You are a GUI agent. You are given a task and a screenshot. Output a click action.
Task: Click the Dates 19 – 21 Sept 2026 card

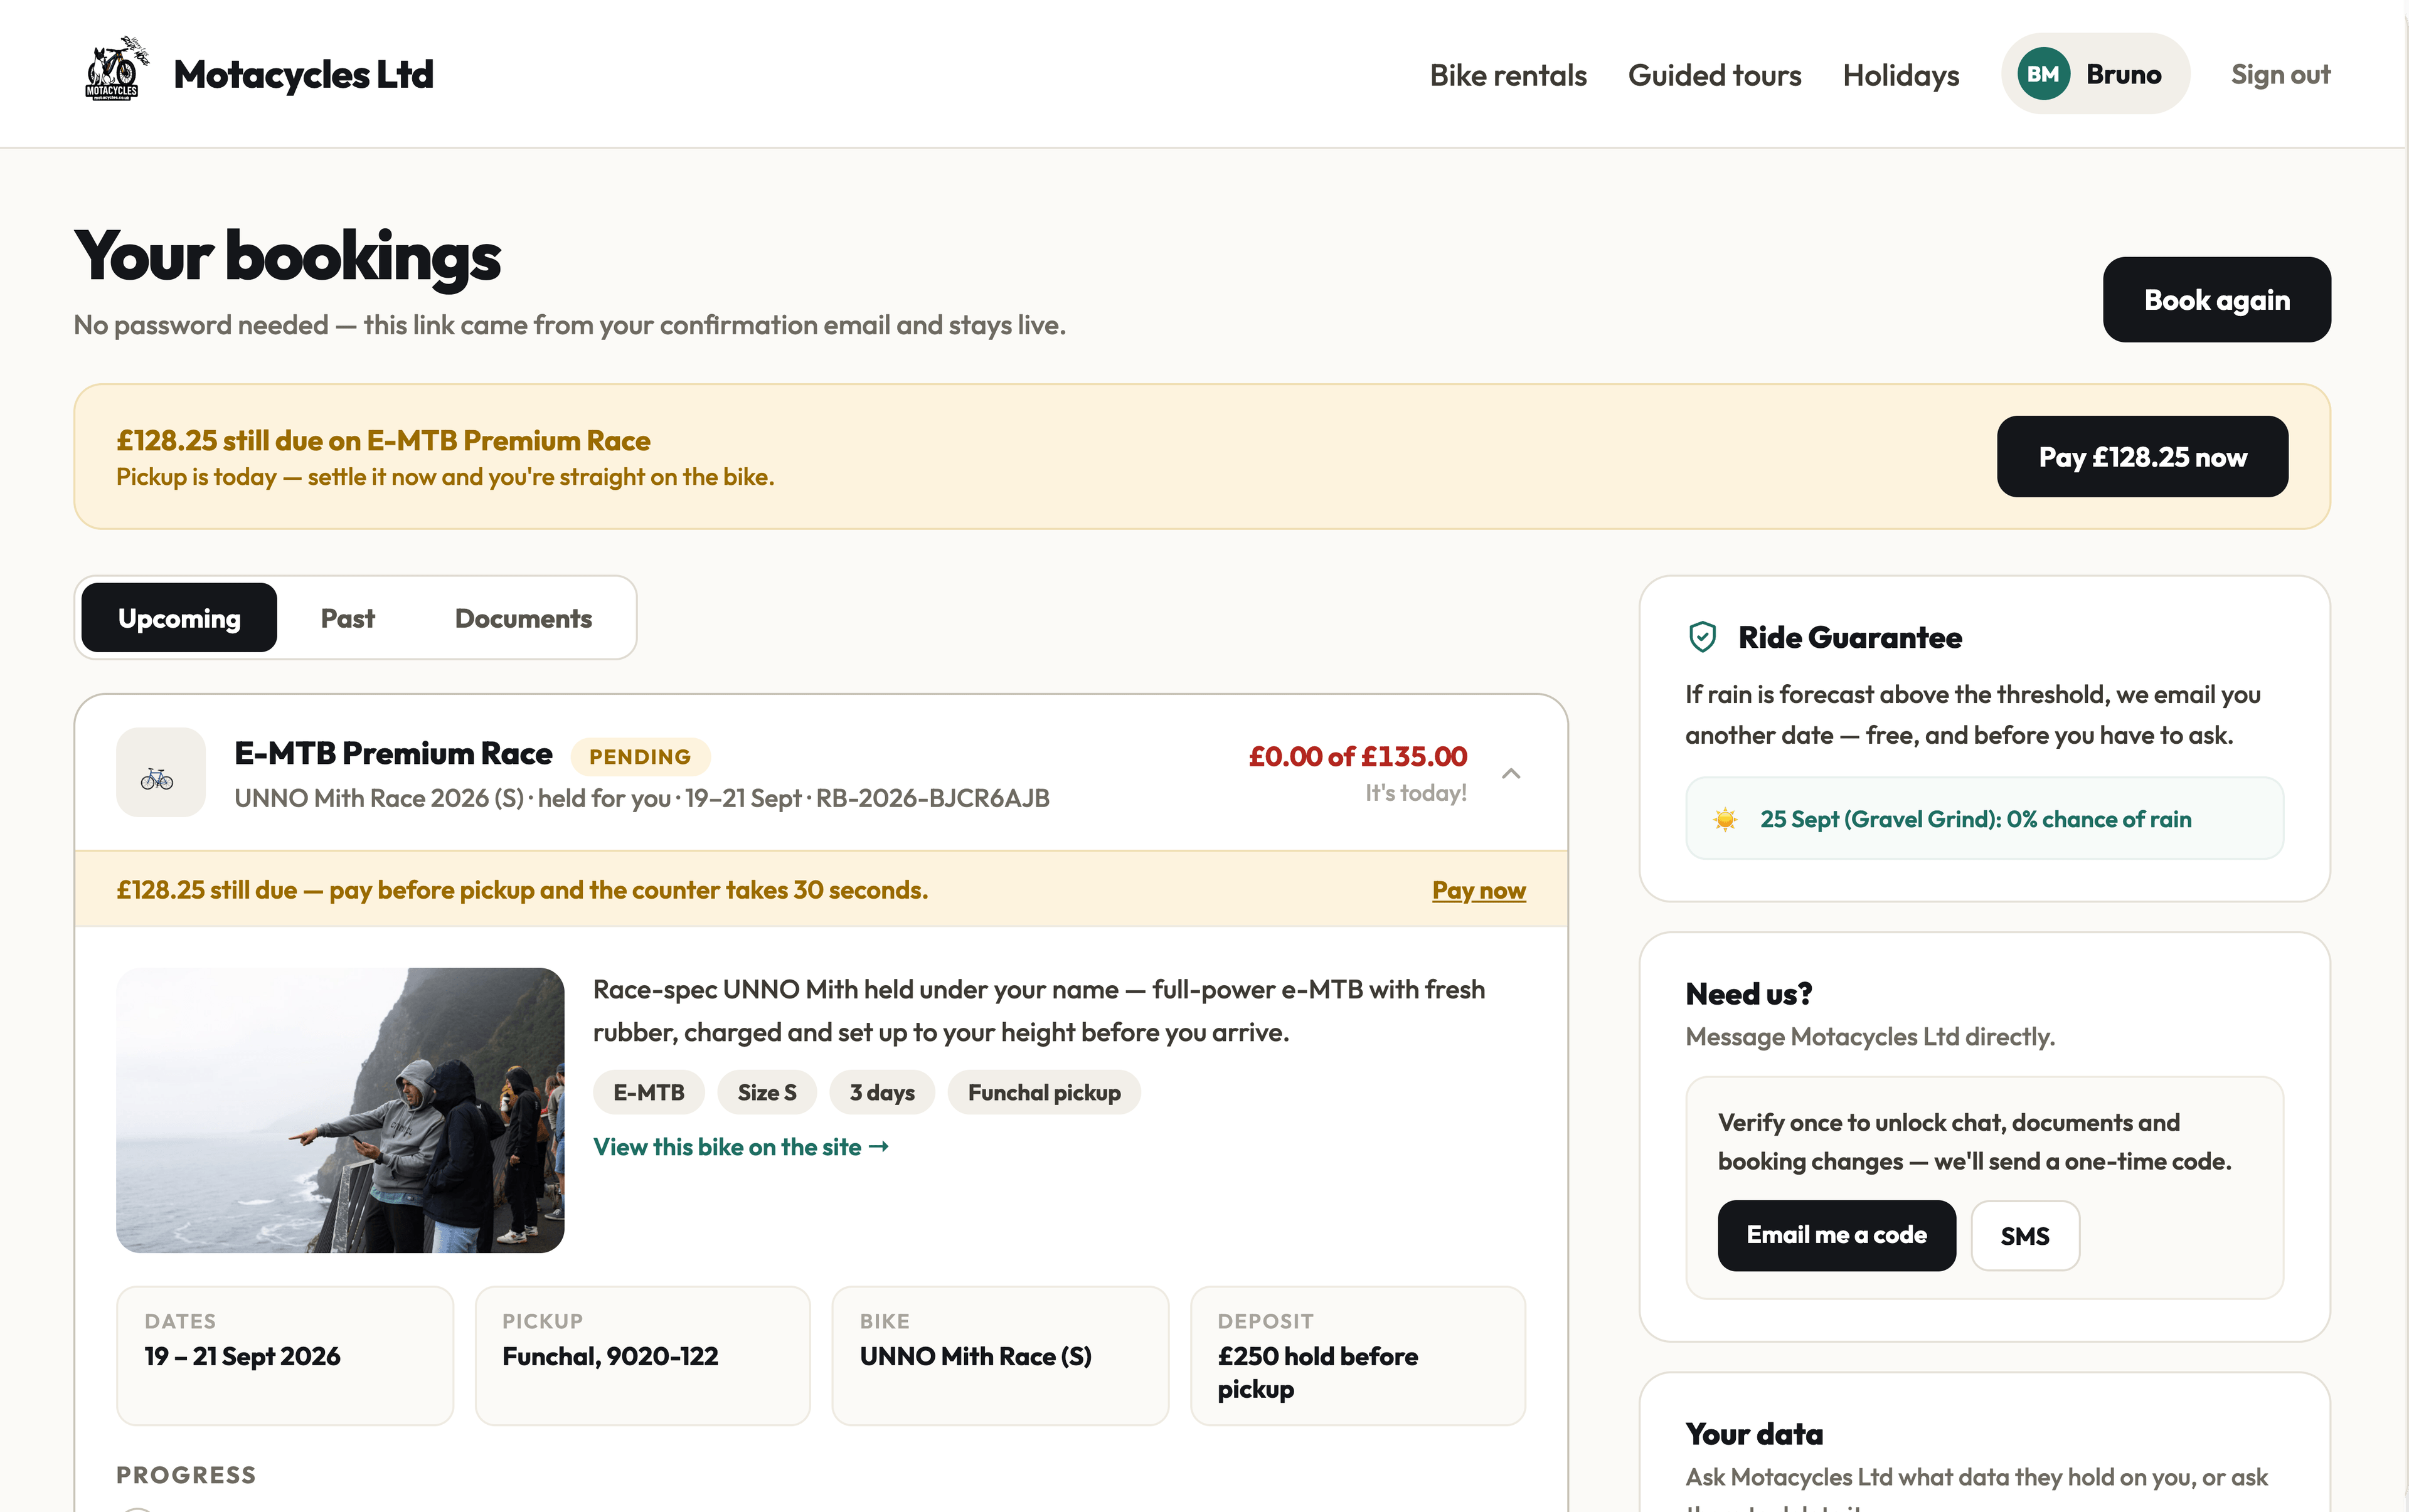click(285, 1355)
